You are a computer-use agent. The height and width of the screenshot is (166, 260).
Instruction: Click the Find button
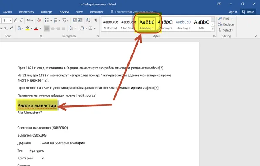point(224,18)
